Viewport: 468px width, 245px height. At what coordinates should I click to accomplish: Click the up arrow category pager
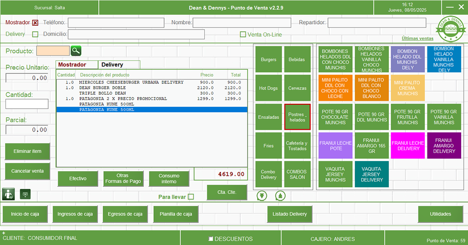pos(280,196)
